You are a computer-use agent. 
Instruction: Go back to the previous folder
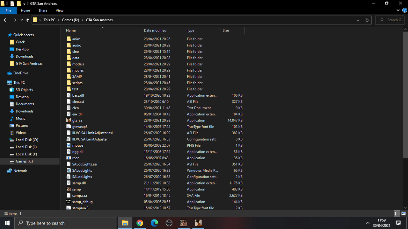tap(6, 20)
